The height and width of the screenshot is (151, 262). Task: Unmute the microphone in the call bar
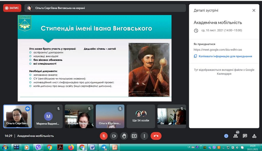[104, 136]
